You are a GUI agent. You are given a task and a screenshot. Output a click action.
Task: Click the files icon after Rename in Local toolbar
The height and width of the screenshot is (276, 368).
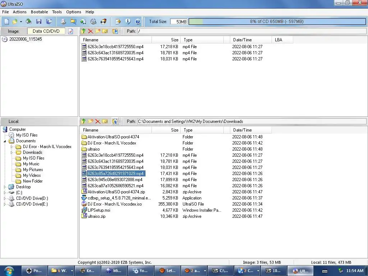click(115, 121)
